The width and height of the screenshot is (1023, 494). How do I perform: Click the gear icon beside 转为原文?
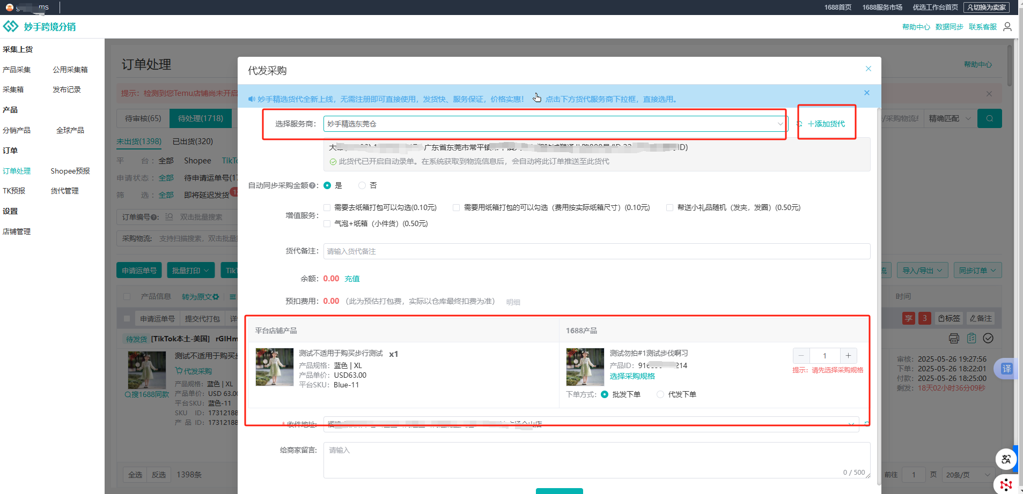pyautogui.click(x=216, y=296)
